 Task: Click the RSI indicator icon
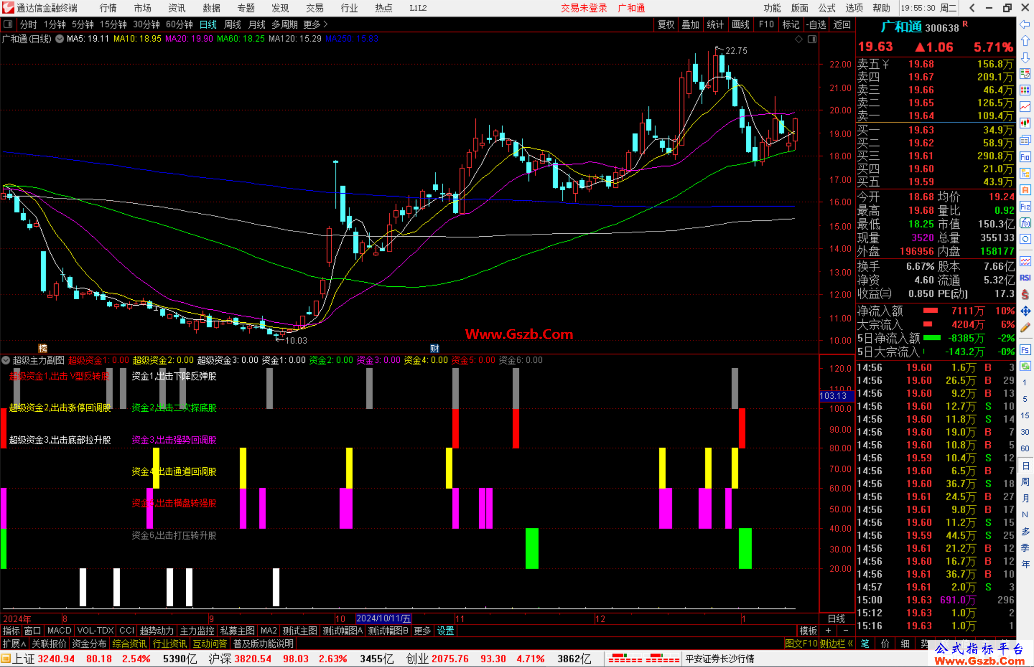(x=1025, y=278)
